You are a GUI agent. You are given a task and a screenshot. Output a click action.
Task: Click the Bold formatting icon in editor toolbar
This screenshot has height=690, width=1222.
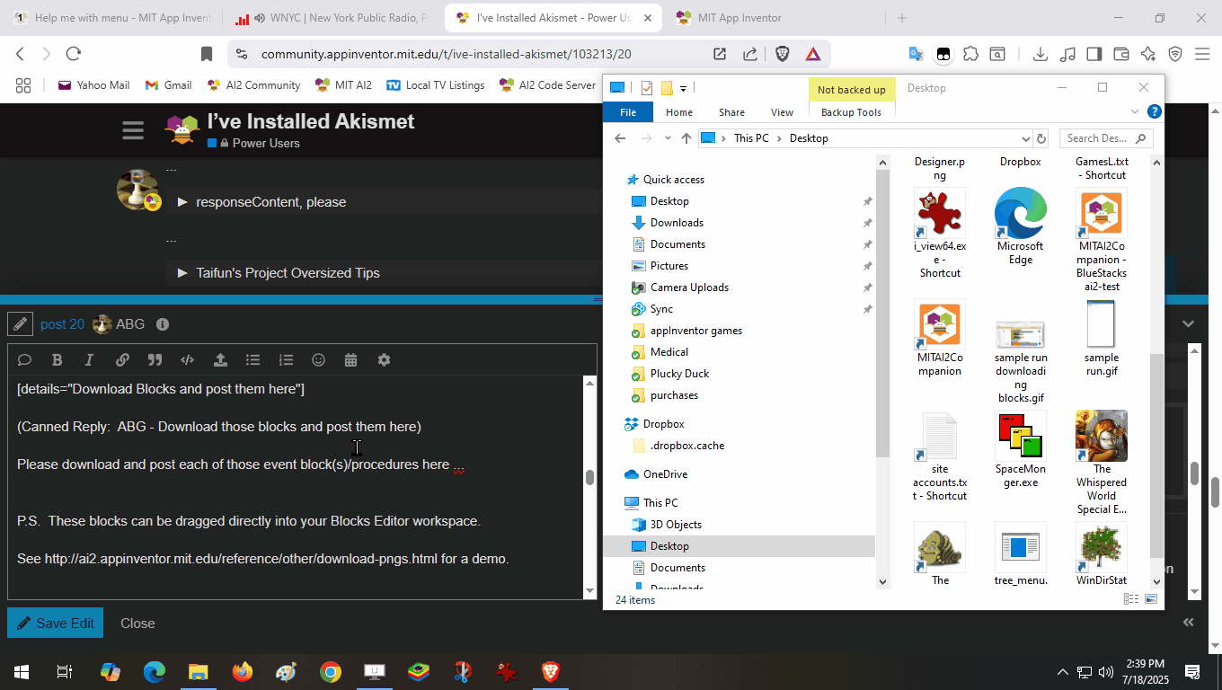57,360
